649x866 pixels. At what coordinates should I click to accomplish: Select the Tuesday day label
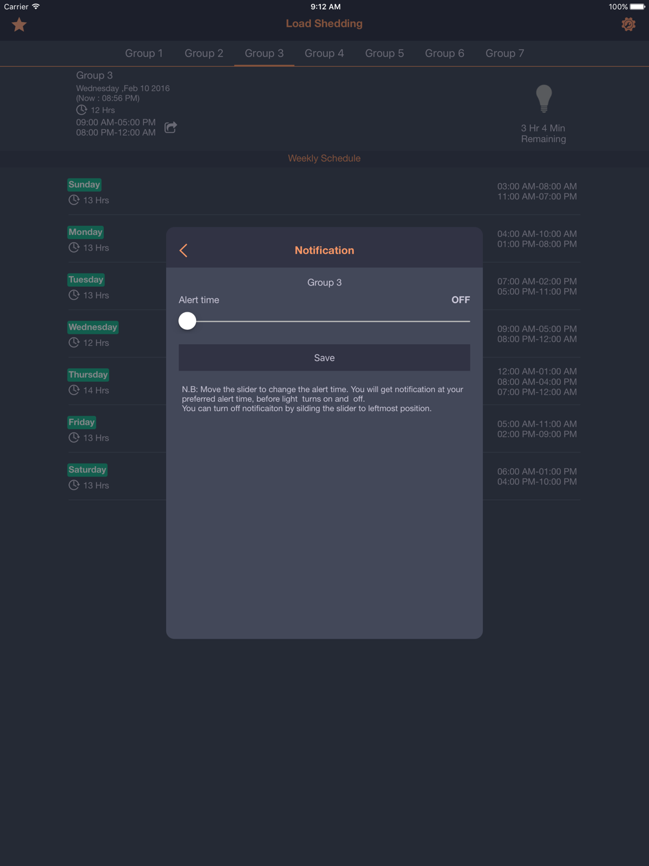[86, 279]
